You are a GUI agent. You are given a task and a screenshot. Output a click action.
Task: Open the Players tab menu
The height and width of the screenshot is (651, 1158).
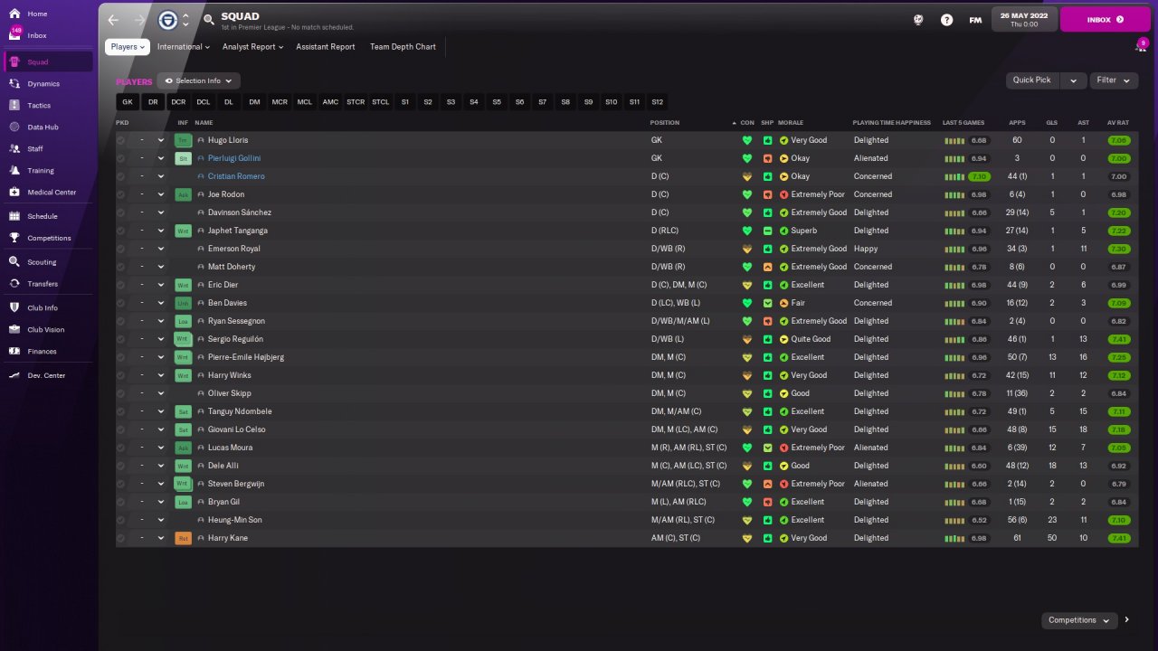(x=128, y=47)
